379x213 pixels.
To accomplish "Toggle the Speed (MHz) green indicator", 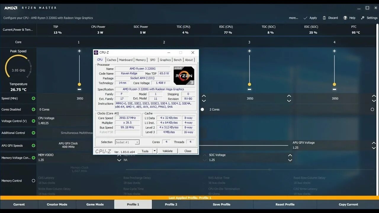I will tap(33, 98).
